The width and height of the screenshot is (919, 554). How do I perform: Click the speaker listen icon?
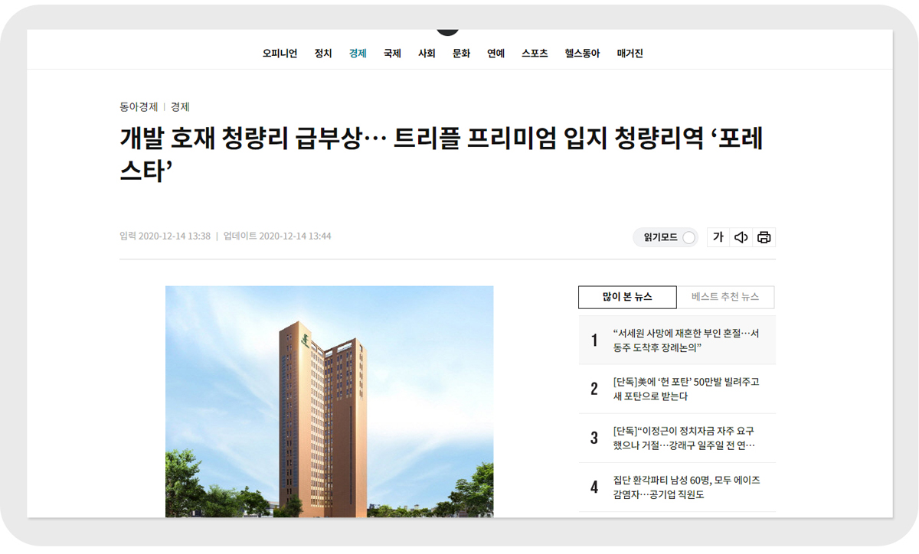point(741,237)
